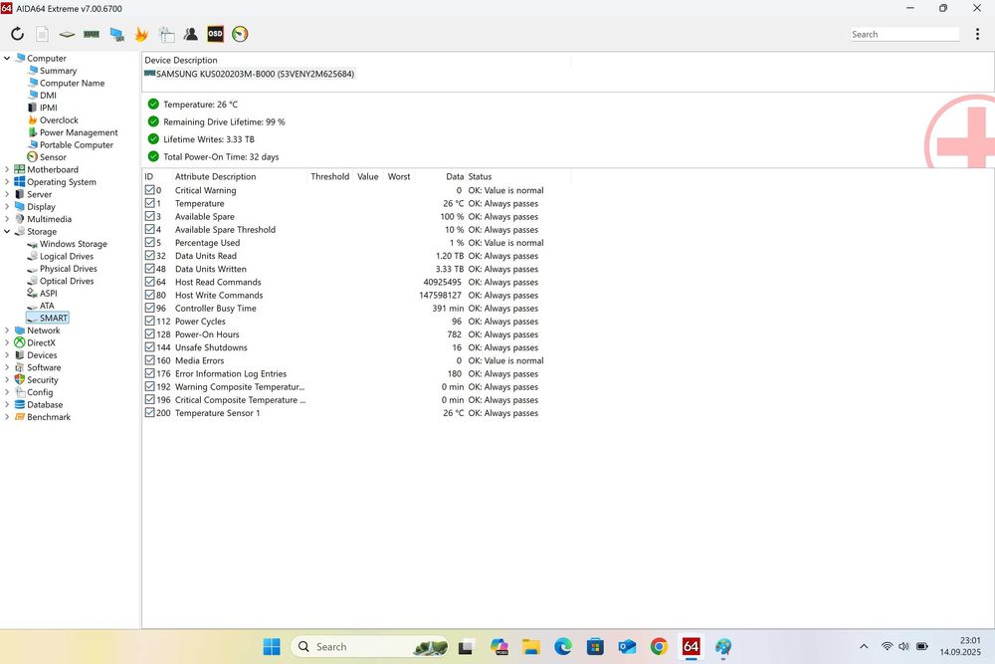The width and height of the screenshot is (995, 664).
Task: Expand the Devices node arrow
Action: (x=7, y=354)
